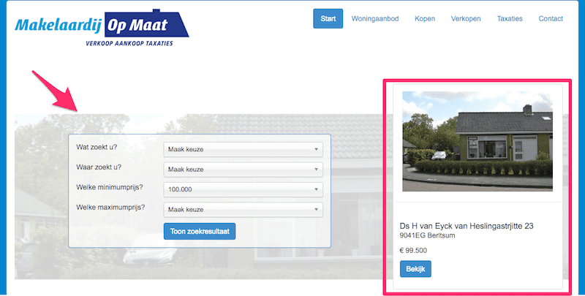Click the price '€ 99.500'

[413, 251]
